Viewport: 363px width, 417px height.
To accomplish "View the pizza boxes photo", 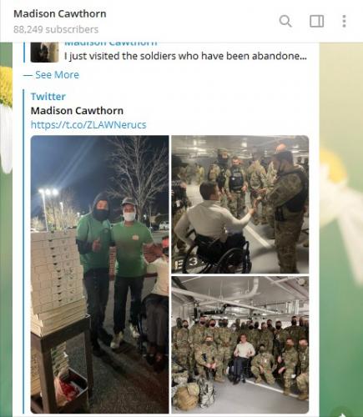I will (x=99, y=274).
